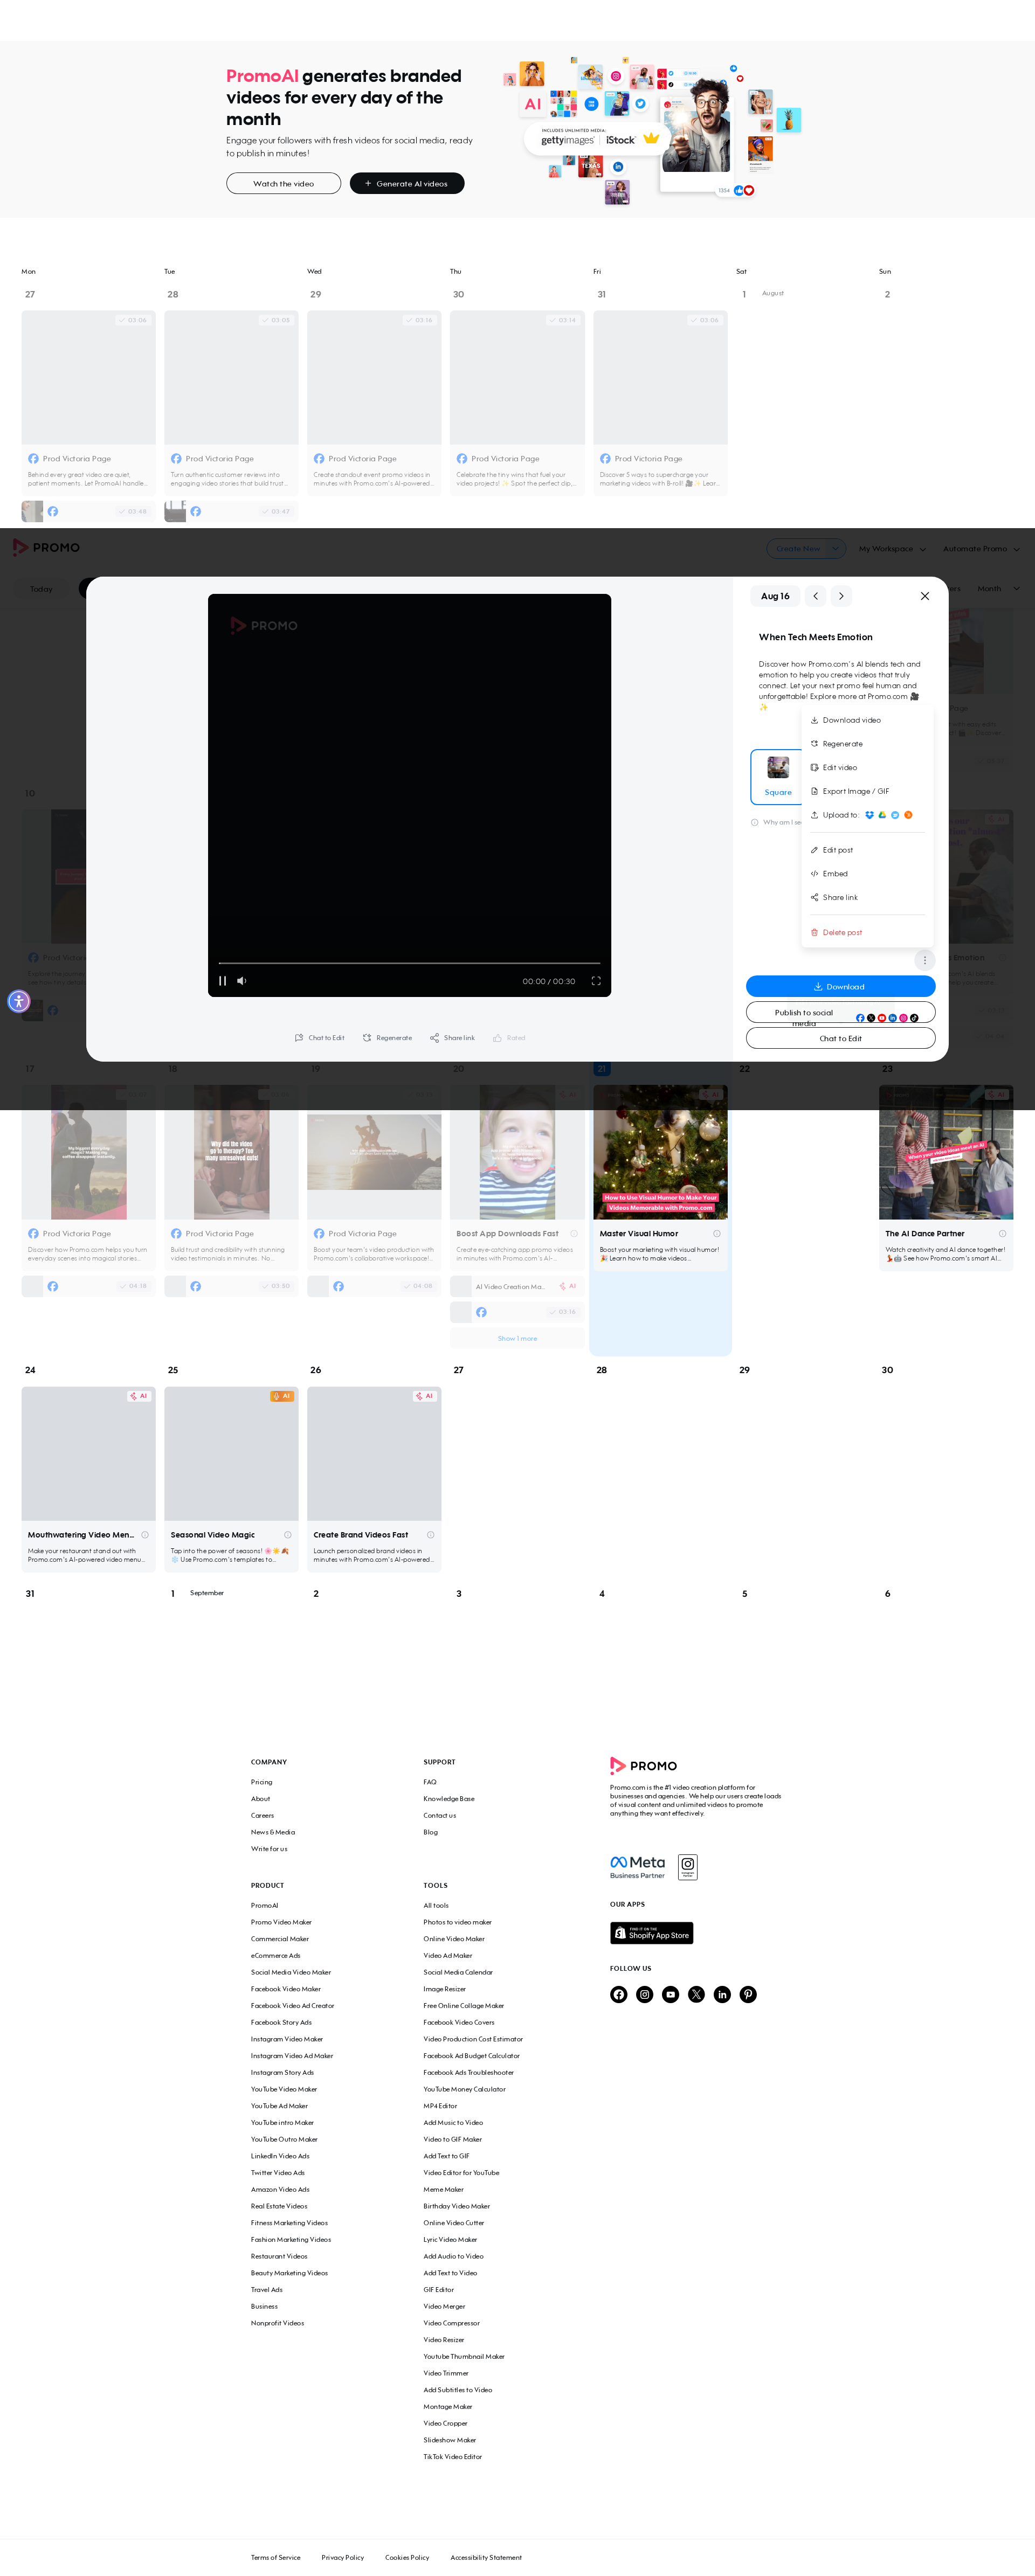Expand My Workspace dropdown
Viewport: 1035px width, 2576px height.
(x=892, y=549)
